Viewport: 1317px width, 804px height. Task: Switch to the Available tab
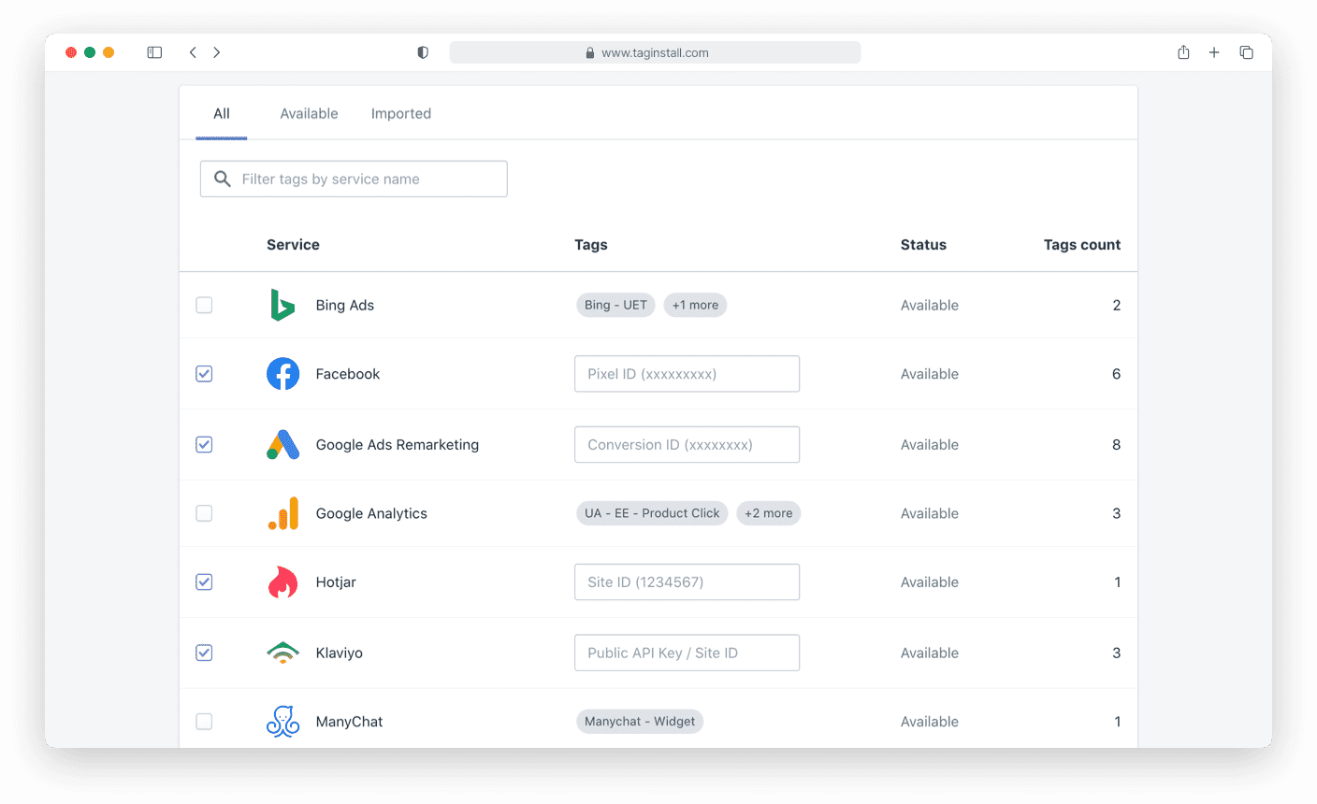309,114
